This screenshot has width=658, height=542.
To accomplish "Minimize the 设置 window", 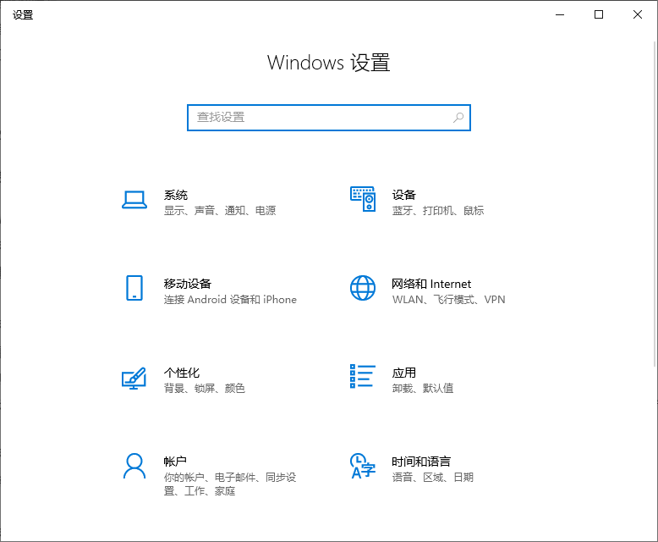I will pos(560,14).
